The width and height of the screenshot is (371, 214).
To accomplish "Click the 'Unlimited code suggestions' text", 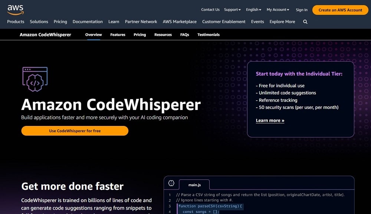I will coord(286,93).
